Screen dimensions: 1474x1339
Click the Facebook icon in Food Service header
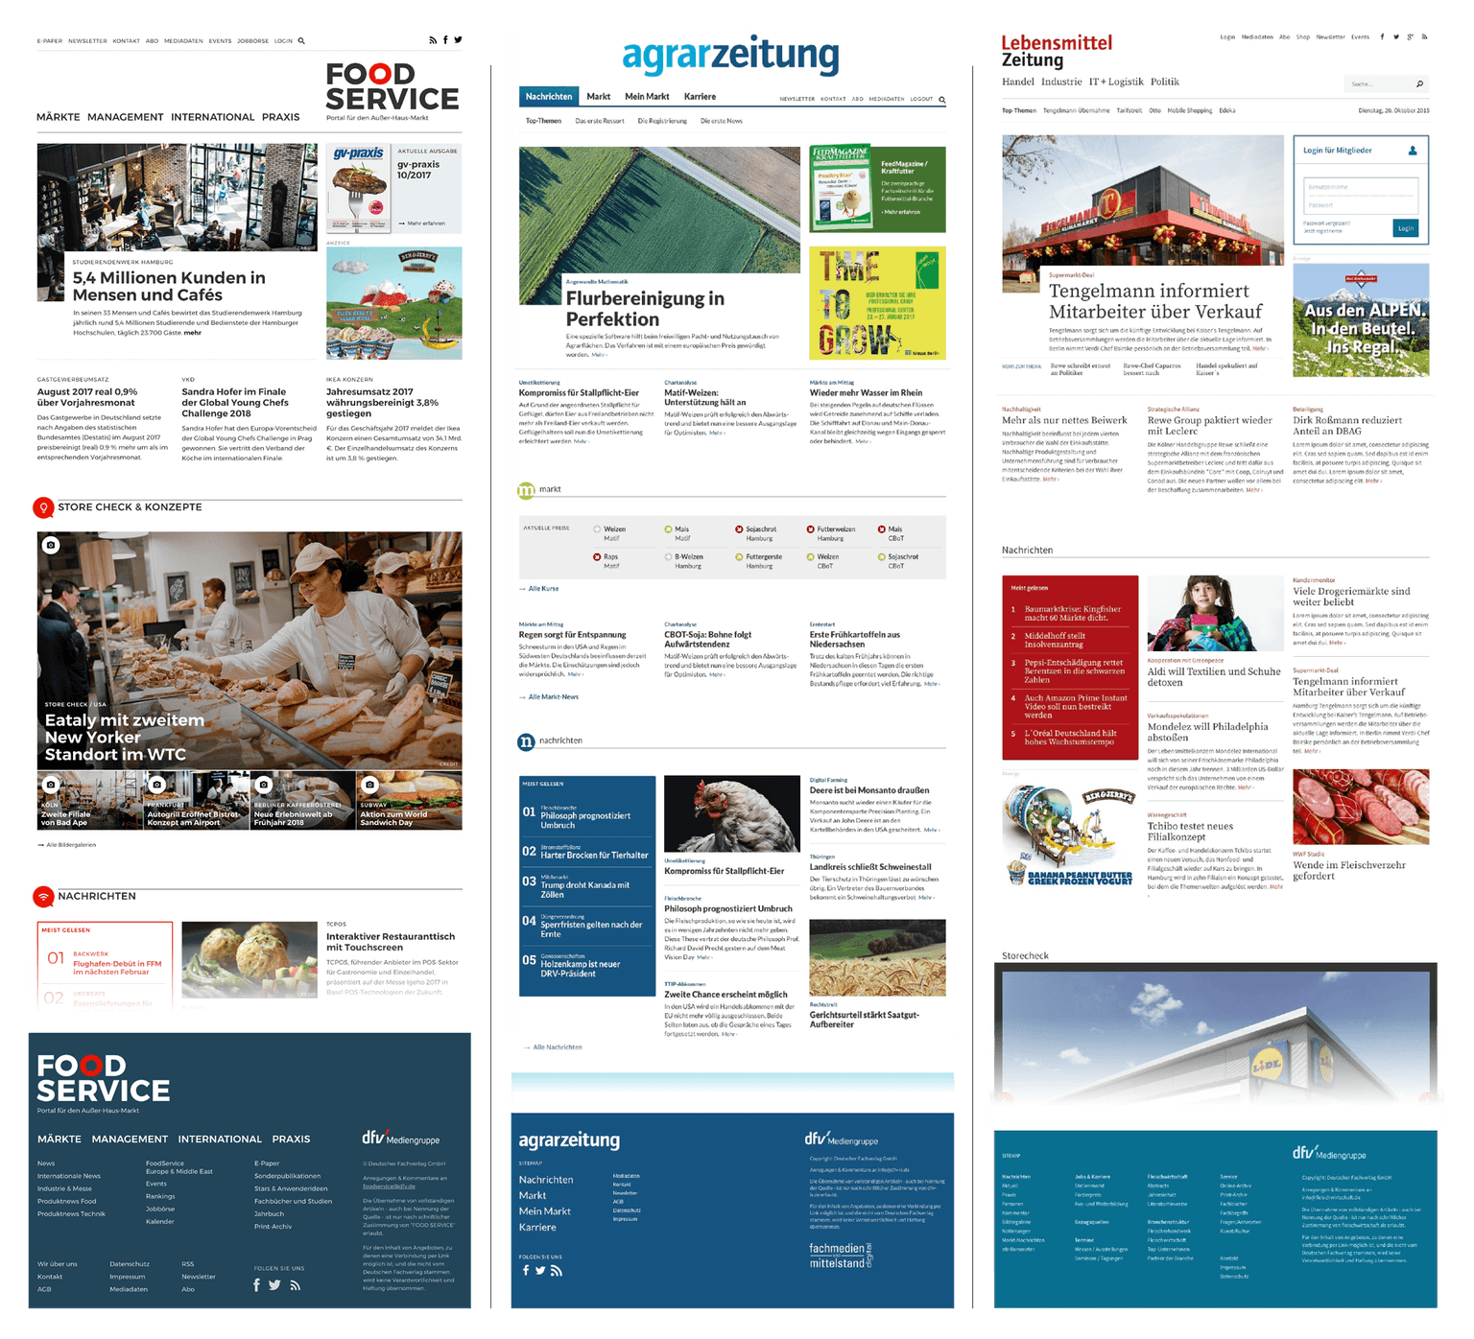pos(445,40)
